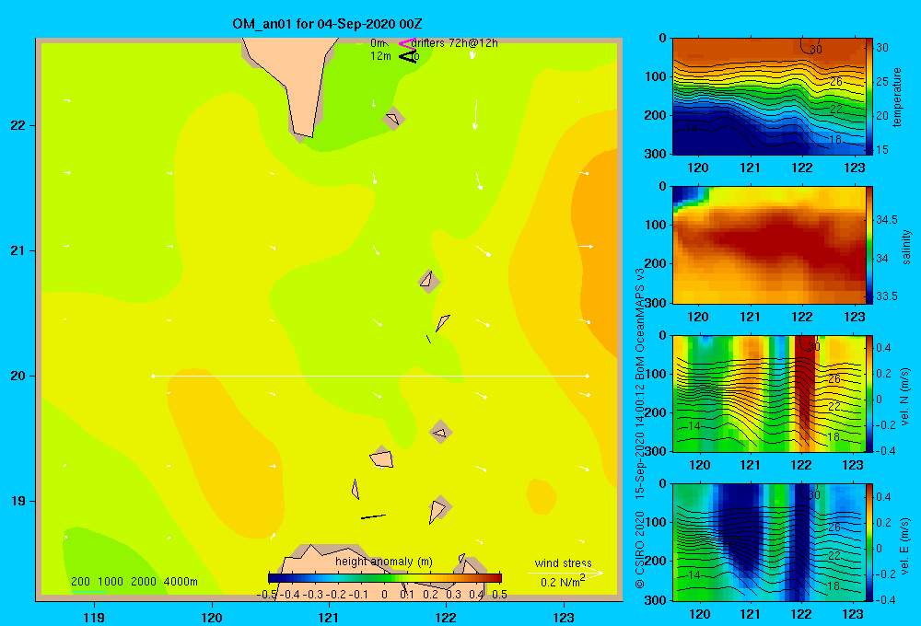Click the "wind stress" label
921x626 pixels.
(563, 562)
